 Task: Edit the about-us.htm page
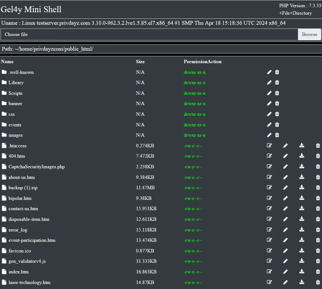pyautogui.click(x=269, y=177)
